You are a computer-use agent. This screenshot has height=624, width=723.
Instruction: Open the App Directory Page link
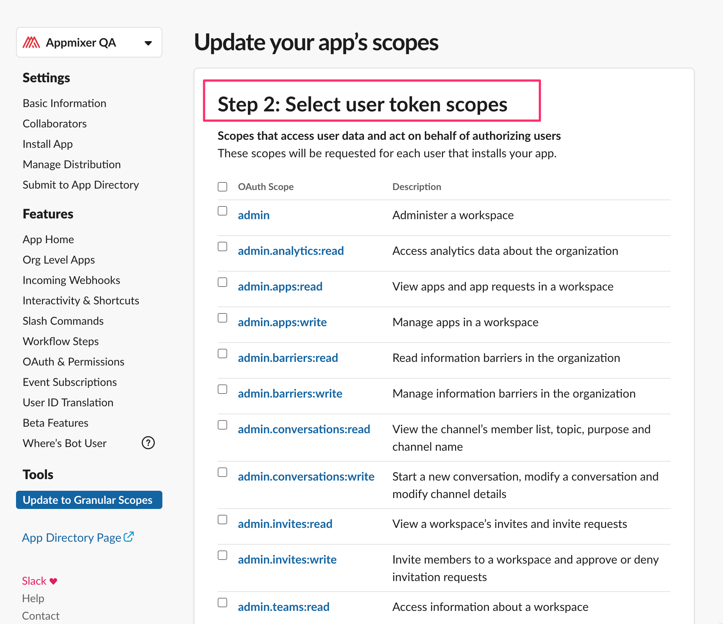point(72,538)
